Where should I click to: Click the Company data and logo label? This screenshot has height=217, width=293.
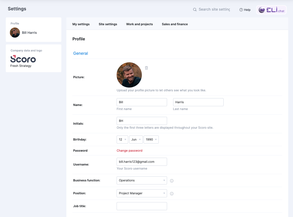point(26,50)
